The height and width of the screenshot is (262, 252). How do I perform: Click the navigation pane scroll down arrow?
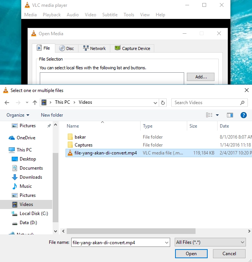tap(56, 231)
